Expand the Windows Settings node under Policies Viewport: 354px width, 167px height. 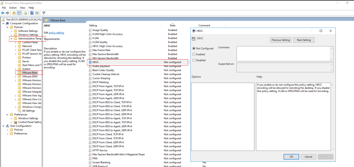pyautogui.click(x=11, y=35)
